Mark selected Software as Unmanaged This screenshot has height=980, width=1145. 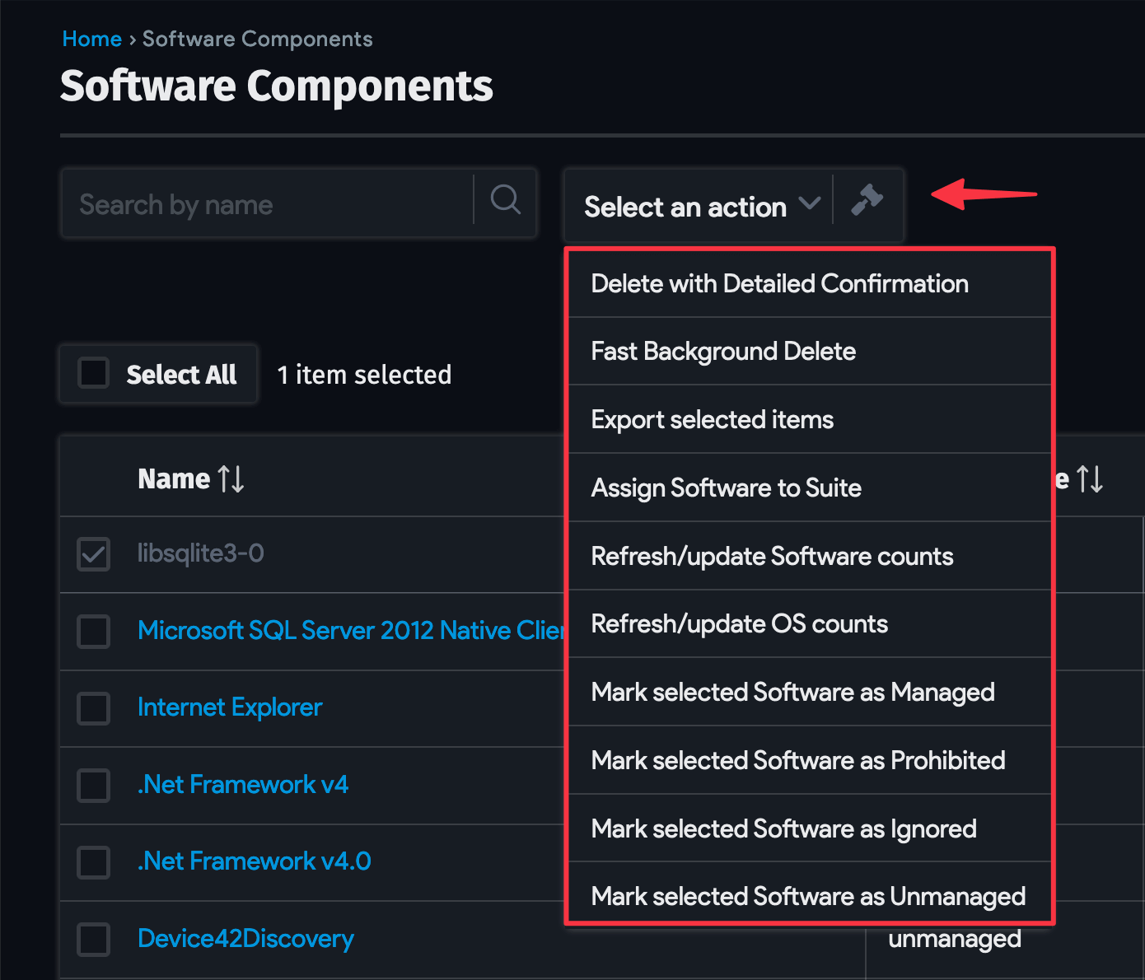[808, 896]
